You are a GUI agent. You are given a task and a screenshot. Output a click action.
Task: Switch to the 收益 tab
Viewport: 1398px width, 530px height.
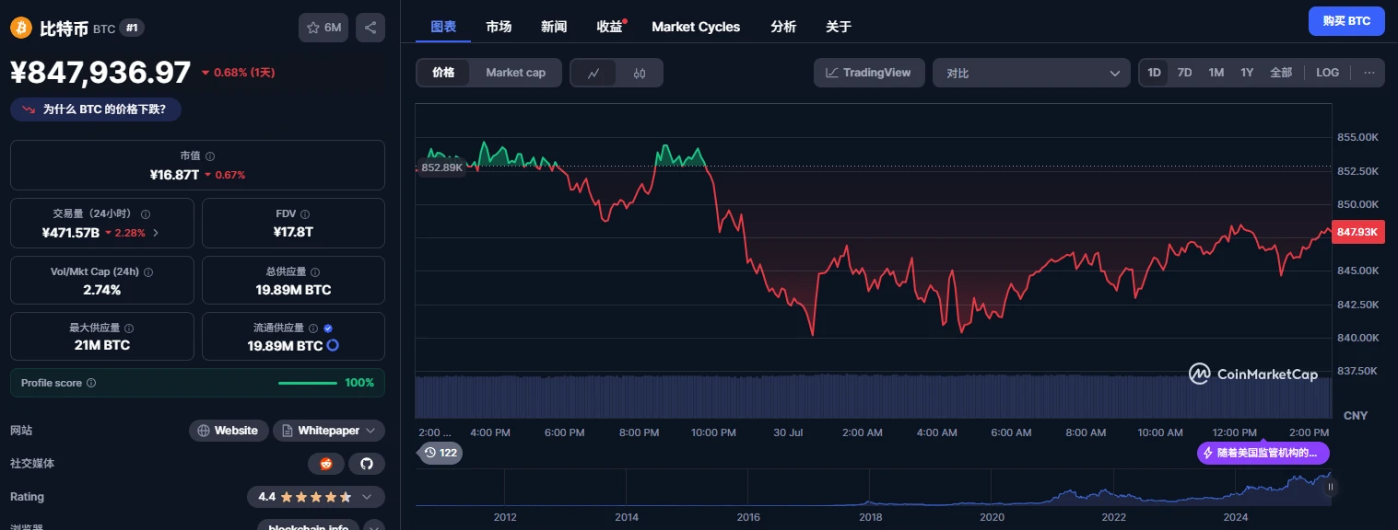(609, 27)
